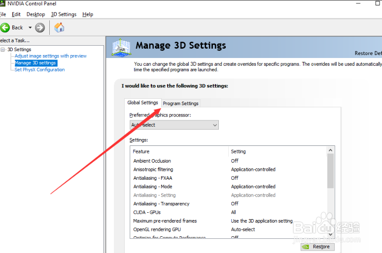This screenshot has height=253, width=382.
Task: Click the Home icon in toolbar
Action: 59,28
